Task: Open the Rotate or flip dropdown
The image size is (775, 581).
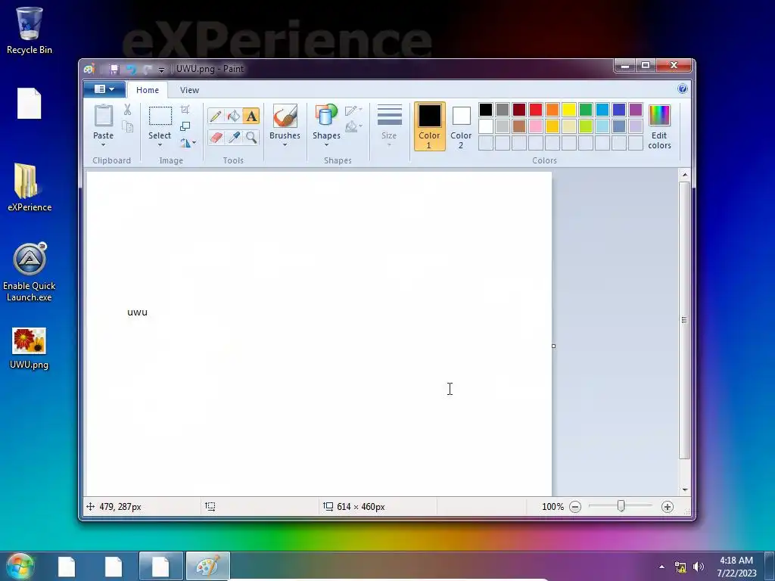Action: [x=188, y=143]
